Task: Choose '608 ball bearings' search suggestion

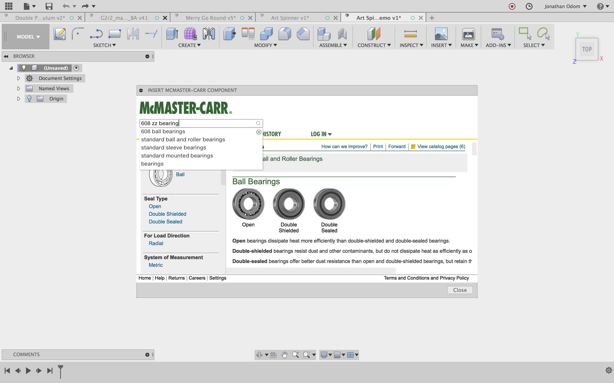Action: click(x=163, y=131)
